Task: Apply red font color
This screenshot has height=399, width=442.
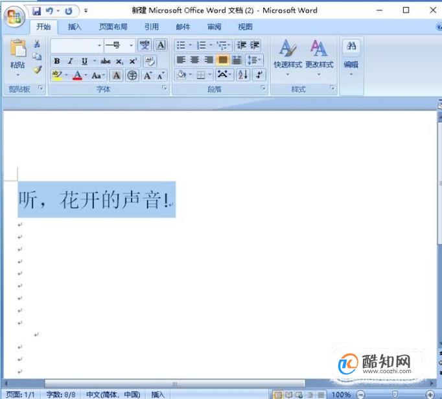Action: point(77,75)
